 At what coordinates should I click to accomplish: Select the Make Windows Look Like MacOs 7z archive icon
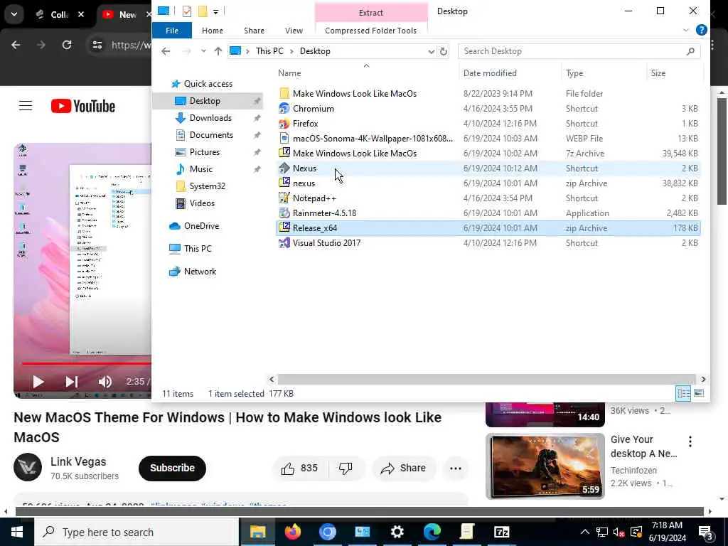[284, 154]
